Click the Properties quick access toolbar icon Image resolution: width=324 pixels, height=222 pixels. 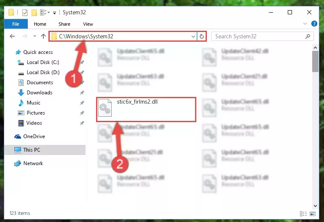[24, 13]
